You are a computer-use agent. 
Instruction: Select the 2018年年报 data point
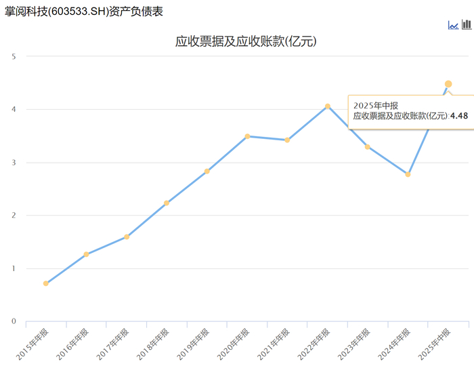(167, 203)
